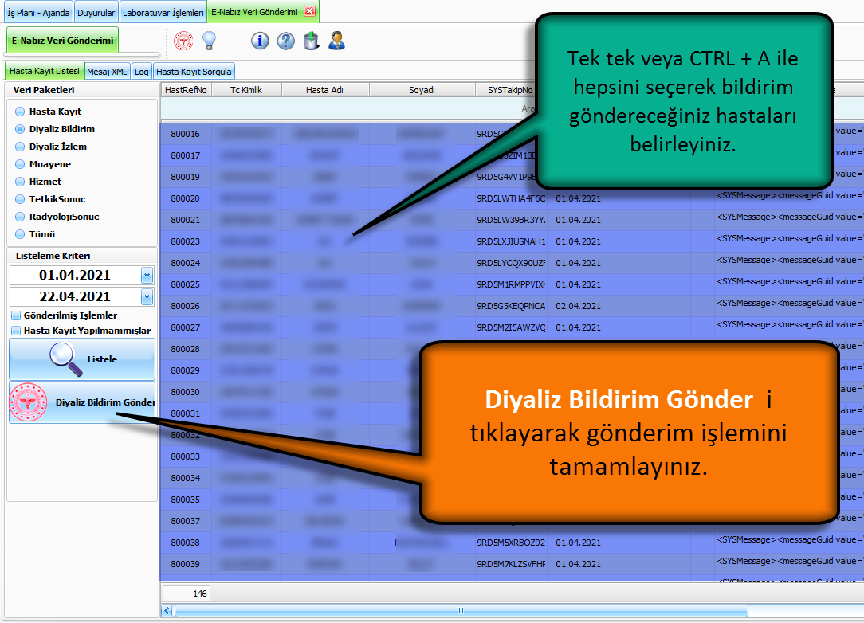Tick the Hasta Kayıt Yapılmammışlar checkbox
The image size is (864, 623).
16,331
